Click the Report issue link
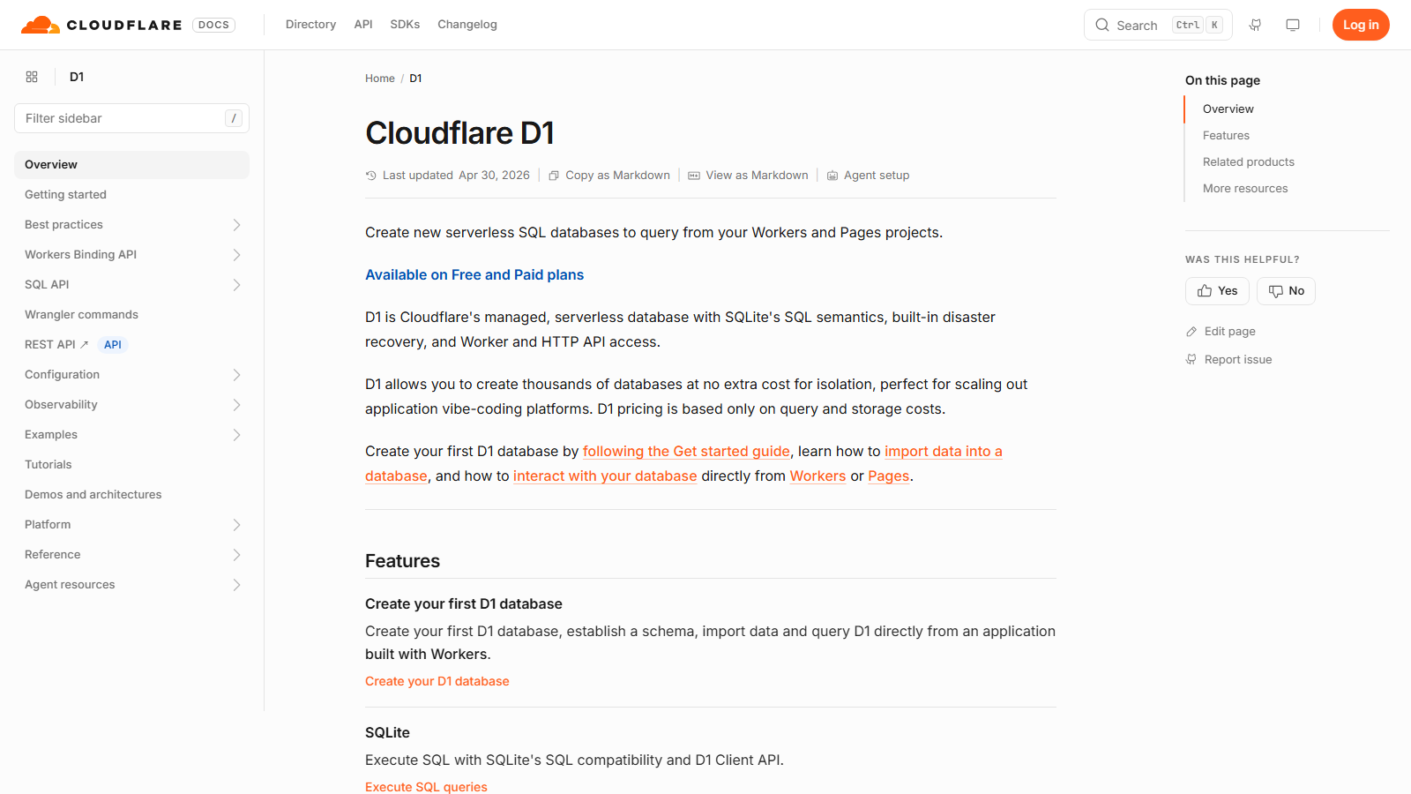The height and width of the screenshot is (794, 1411). pos(1229,360)
